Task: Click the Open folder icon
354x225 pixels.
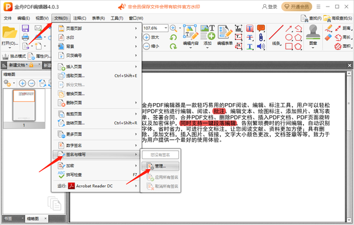Action: (9, 33)
